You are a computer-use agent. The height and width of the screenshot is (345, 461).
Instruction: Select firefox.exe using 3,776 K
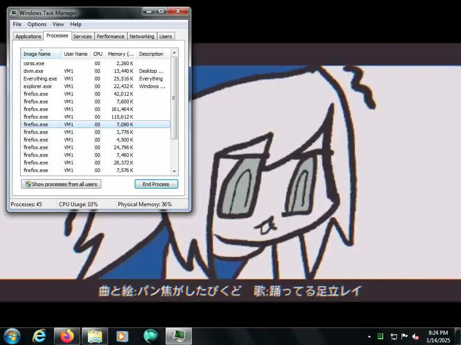[95, 132]
